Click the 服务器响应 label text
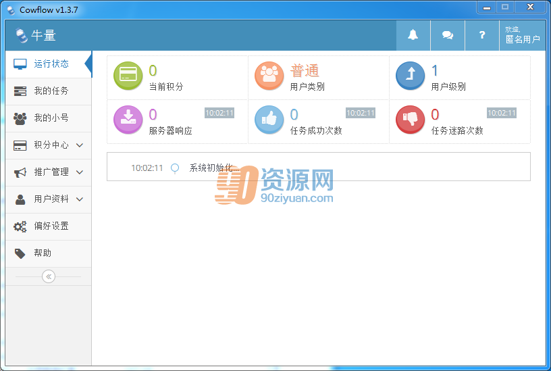Viewport: 551px width, 371px height. [170, 131]
